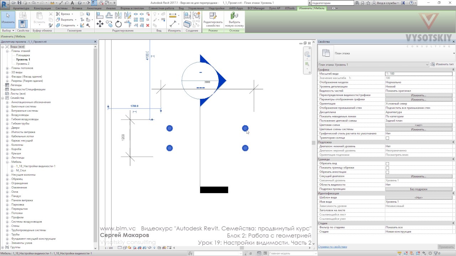Viewport: 456px width, 256px height.
Task: Select the Align tool in ribbon
Action: coord(100,15)
